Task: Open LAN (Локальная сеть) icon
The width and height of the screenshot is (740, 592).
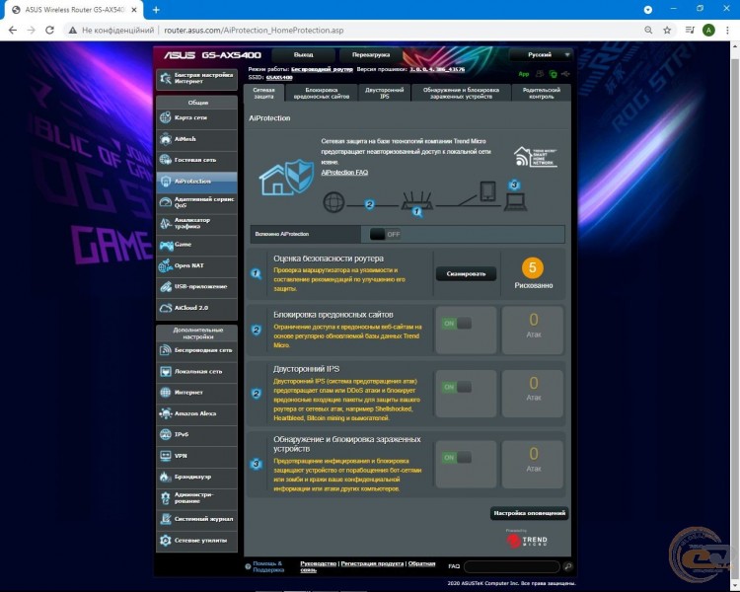Action: coord(165,372)
